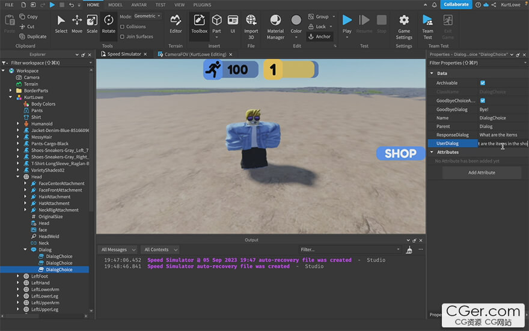The image size is (529, 331).
Task: Switch to the PLUGINS tab
Action: click(202, 5)
